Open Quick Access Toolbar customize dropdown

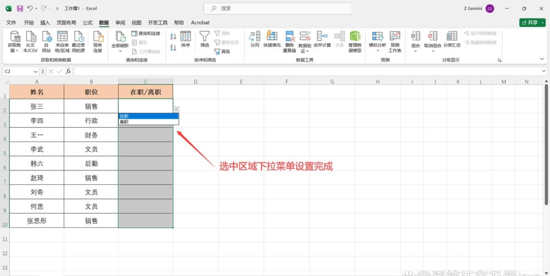click(57, 9)
